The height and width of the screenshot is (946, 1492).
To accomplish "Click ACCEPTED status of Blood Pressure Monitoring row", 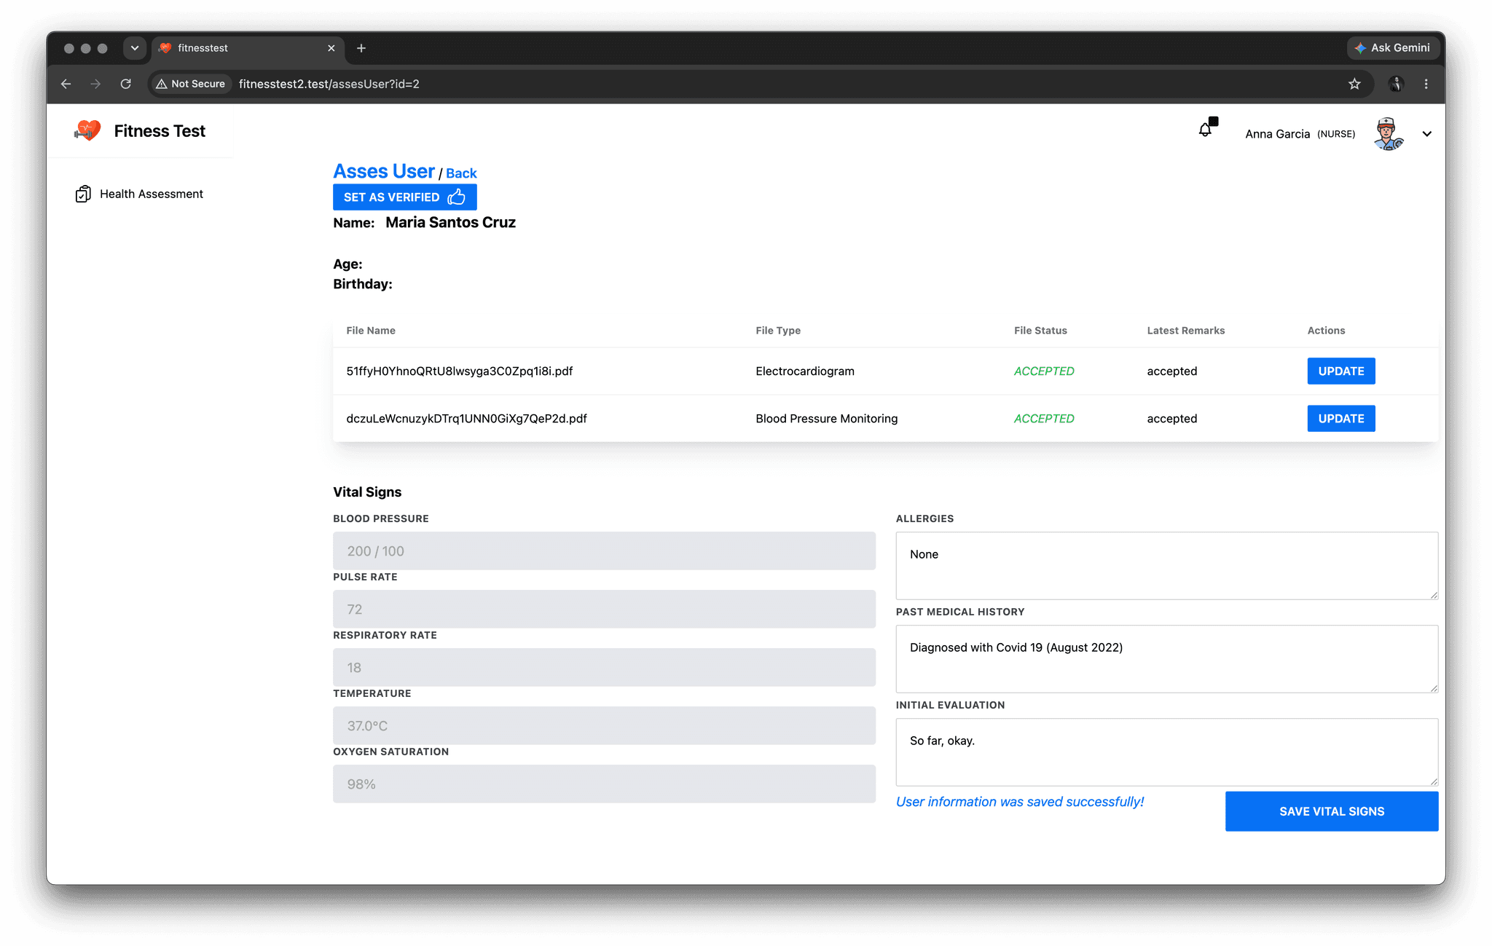I will click(x=1043, y=418).
